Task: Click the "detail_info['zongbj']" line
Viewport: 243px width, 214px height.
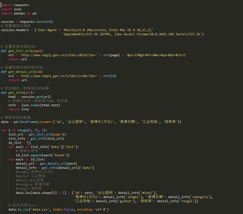Action: (x=143, y=197)
